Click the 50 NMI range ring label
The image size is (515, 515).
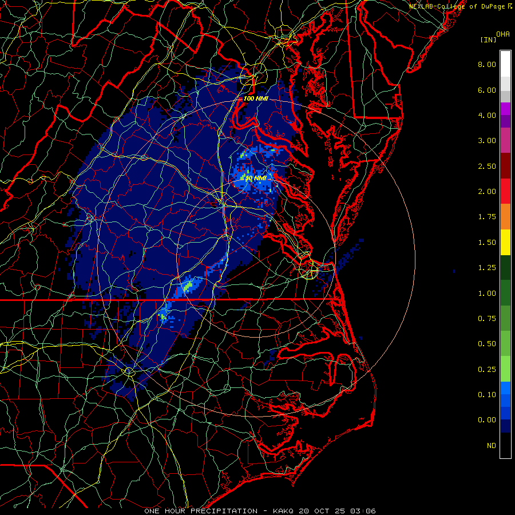(256, 178)
